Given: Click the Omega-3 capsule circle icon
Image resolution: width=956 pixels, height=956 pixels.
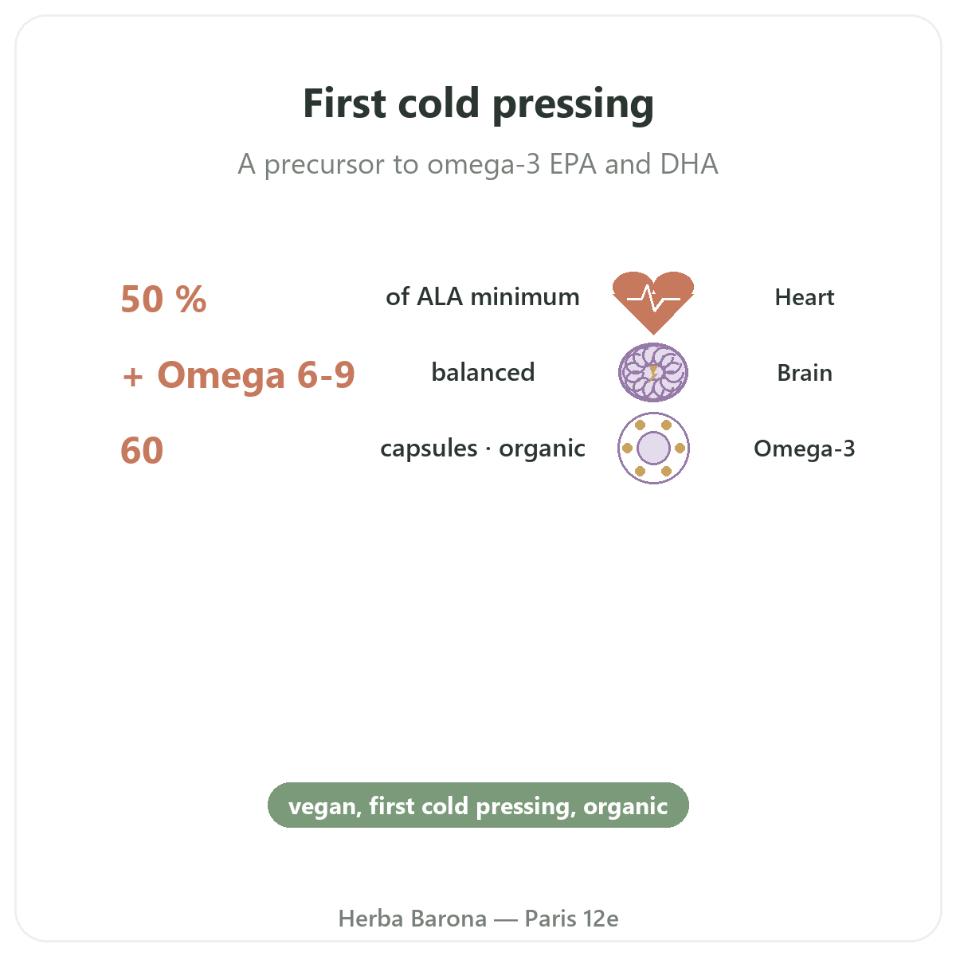Looking at the screenshot, I should [653, 448].
